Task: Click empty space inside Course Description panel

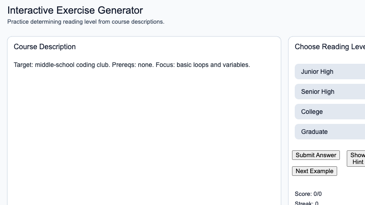Action: [144, 137]
